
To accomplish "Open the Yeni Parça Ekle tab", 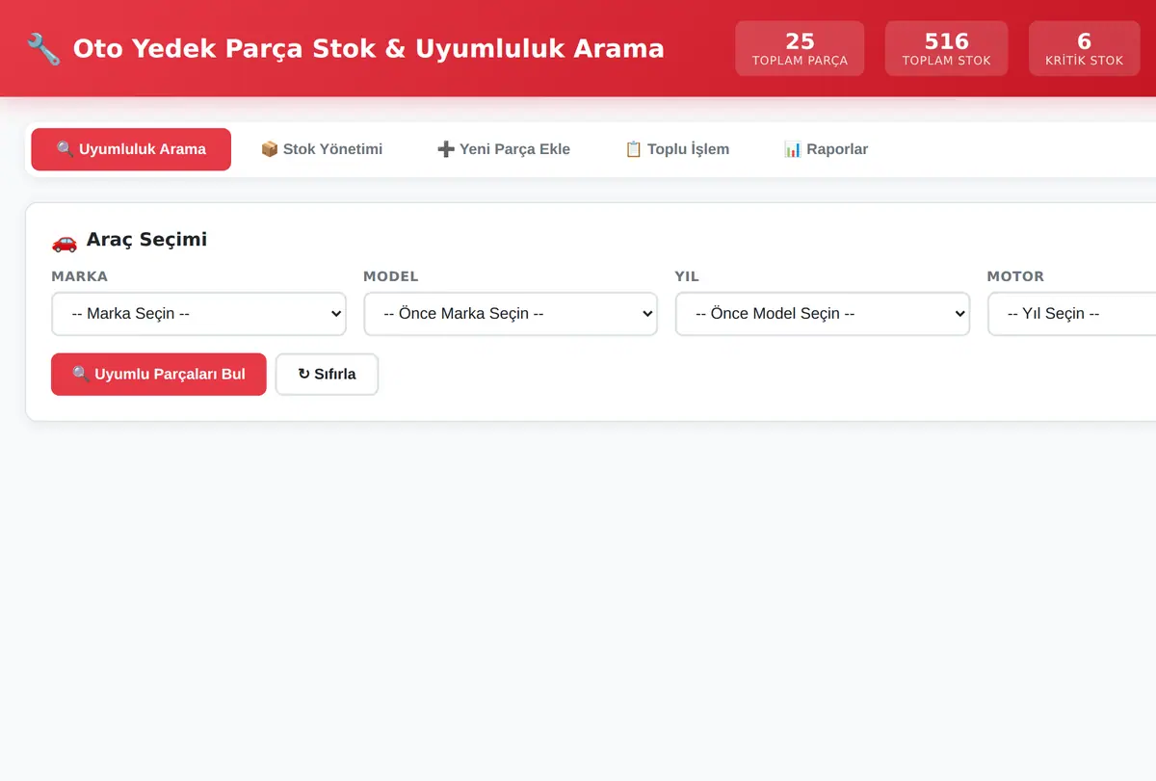I will point(504,149).
